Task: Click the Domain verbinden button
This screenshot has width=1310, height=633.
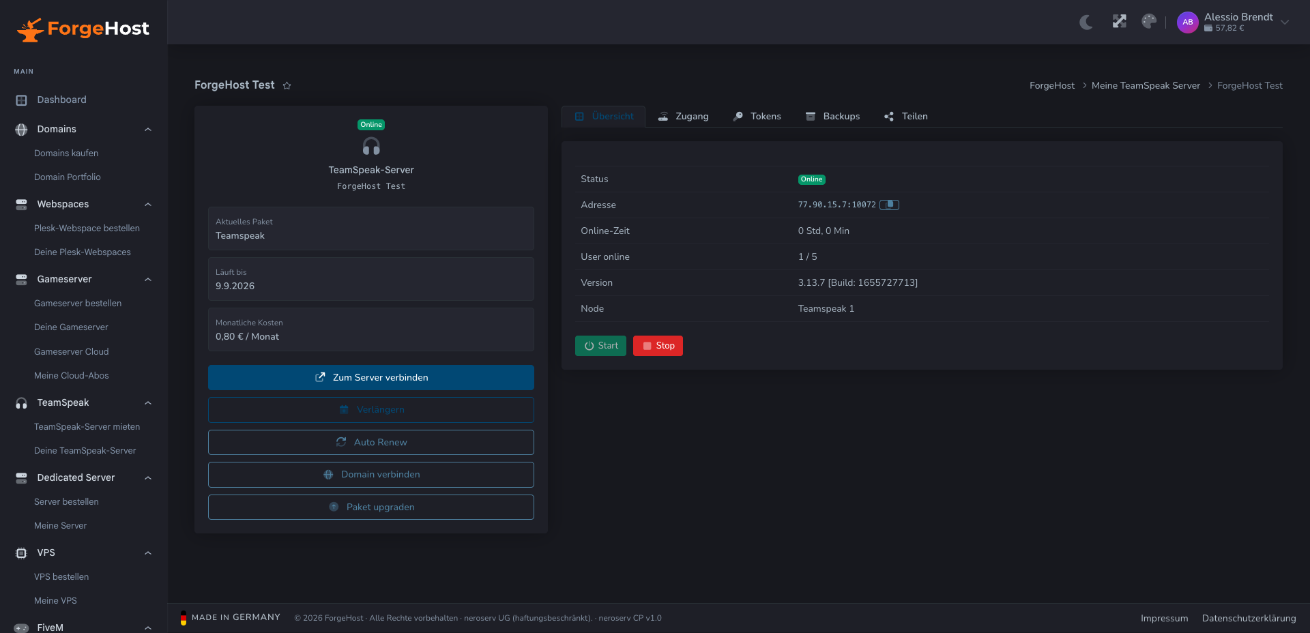Action: tap(371, 475)
